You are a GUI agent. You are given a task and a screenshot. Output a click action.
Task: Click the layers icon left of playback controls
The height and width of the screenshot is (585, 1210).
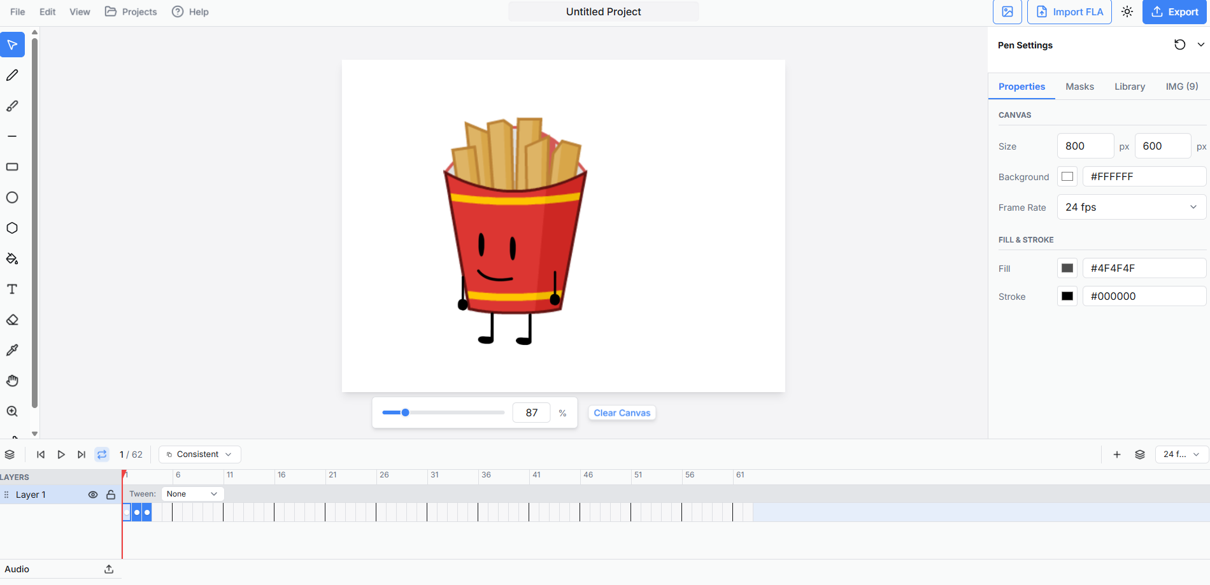click(x=10, y=455)
